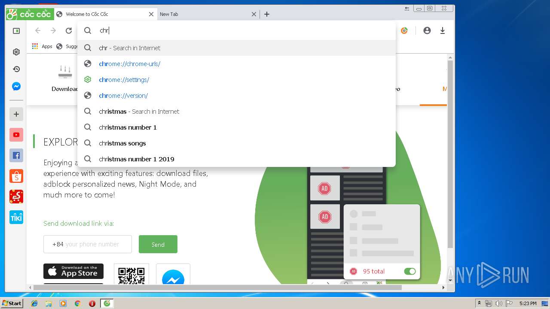Open YouTube shortcut in sidebar
The width and height of the screenshot is (550, 309).
16,135
